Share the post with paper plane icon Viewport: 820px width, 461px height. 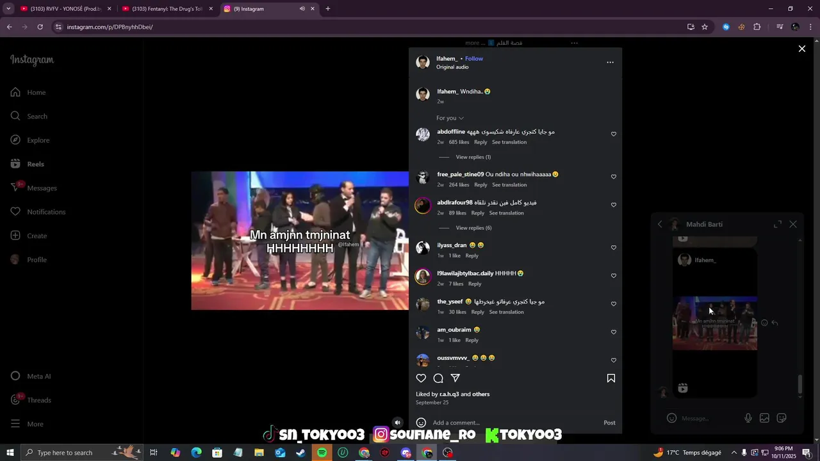pyautogui.click(x=455, y=378)
